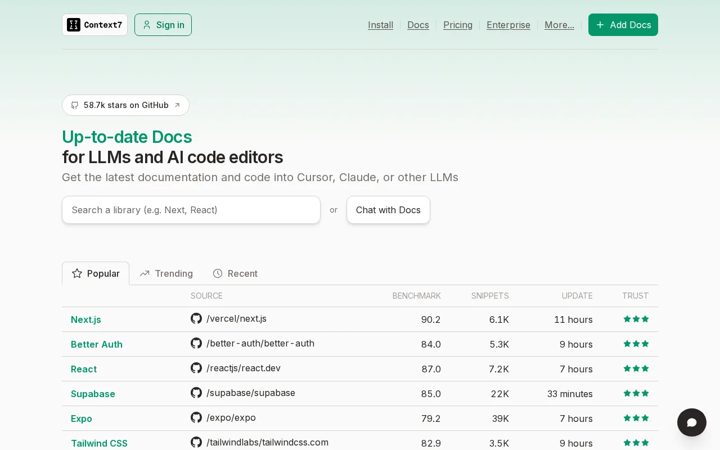Click the Sign in button
Screen dimensions: 720x450
[x=163, y=25]
